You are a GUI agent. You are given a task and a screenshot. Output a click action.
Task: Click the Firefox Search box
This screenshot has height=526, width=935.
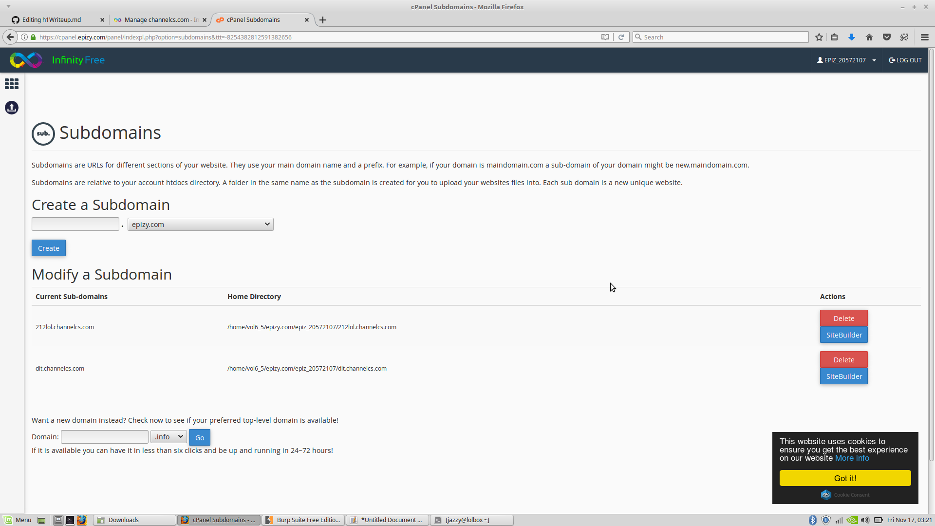[721, 37]
